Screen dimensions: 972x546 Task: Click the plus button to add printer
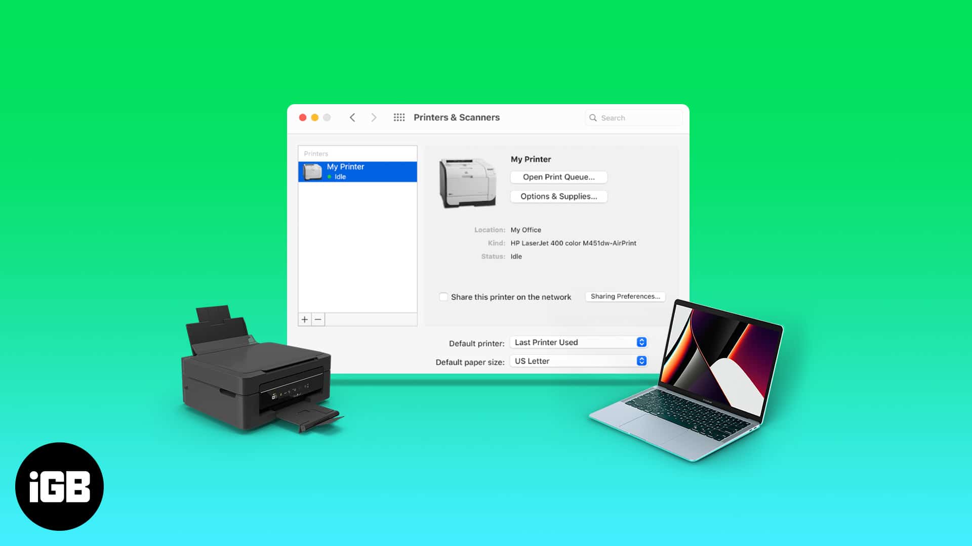pos(305,320)
